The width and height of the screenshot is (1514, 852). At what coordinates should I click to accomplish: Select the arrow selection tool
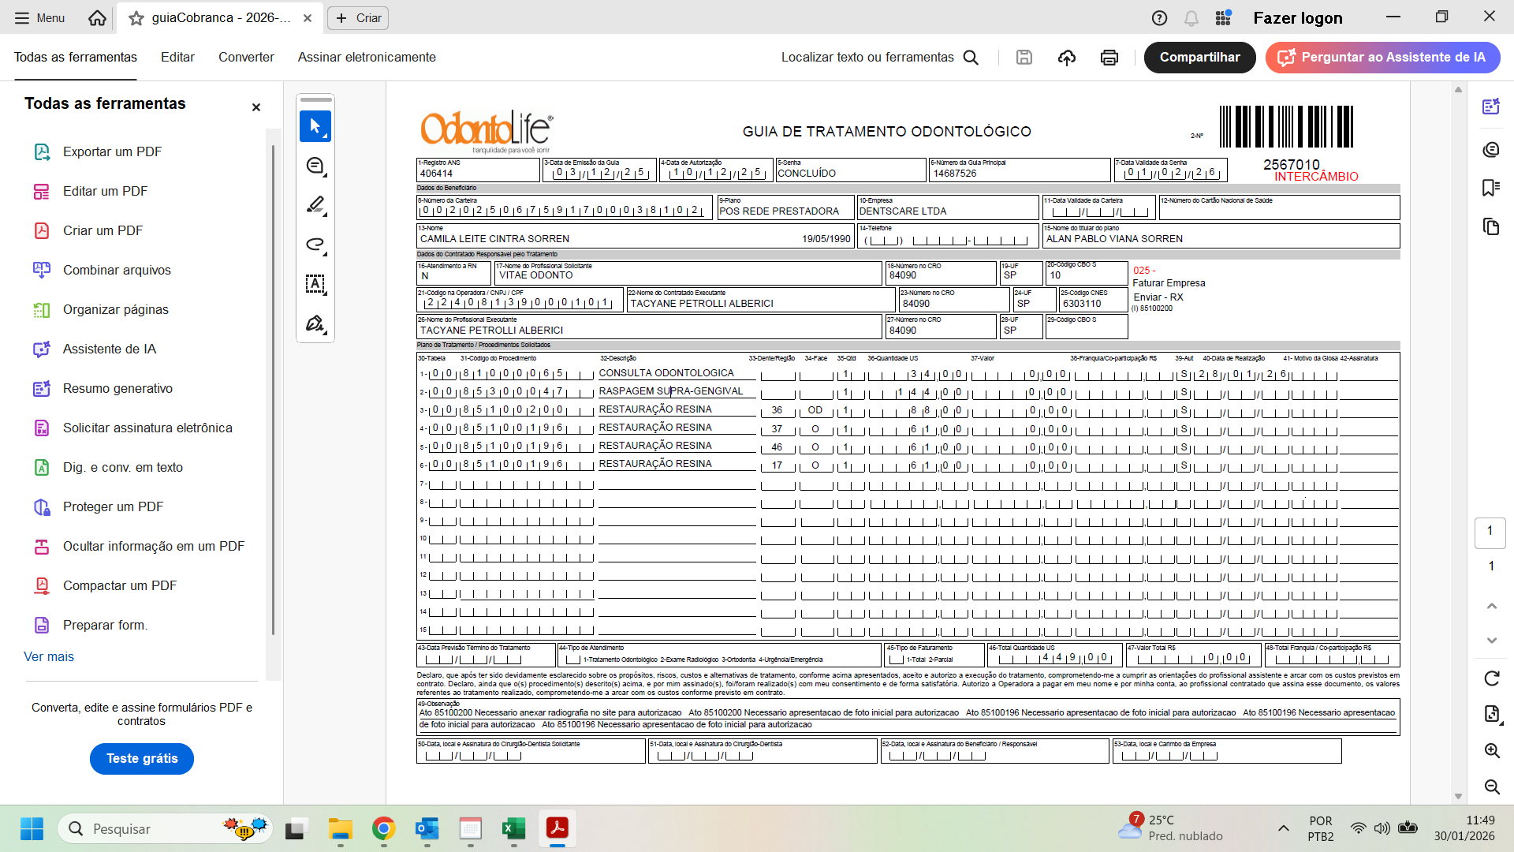pos(315,126)
